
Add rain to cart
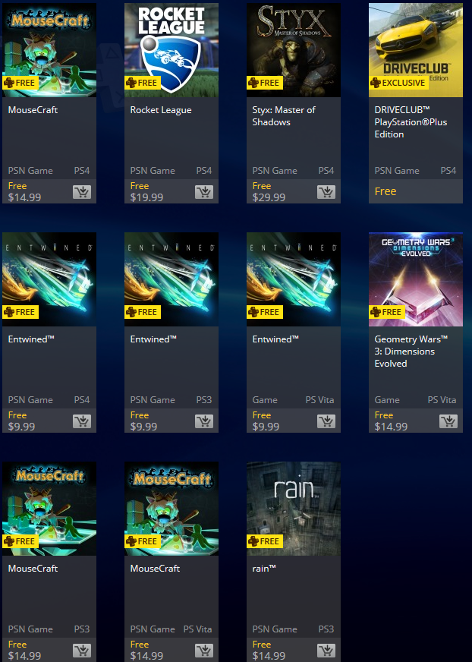point(326,651)
